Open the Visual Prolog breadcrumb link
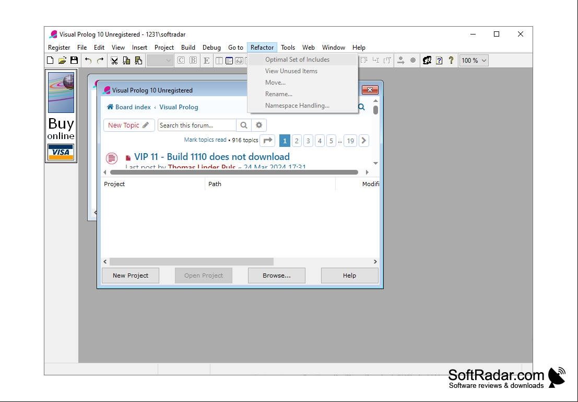Screen dimensions: 578x402 [179, 107]
